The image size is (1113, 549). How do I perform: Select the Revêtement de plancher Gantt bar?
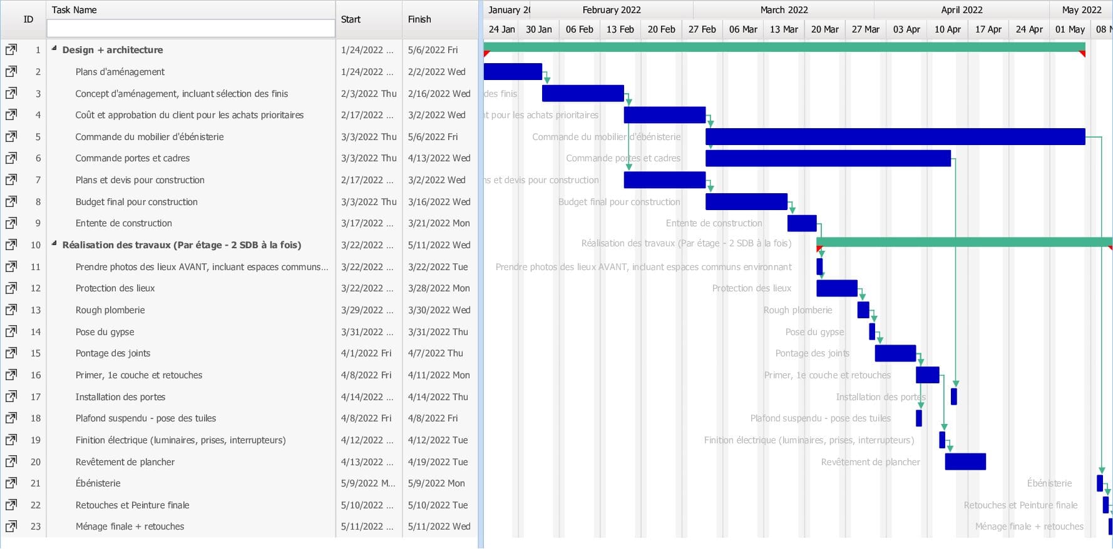[x=965, y=462]
